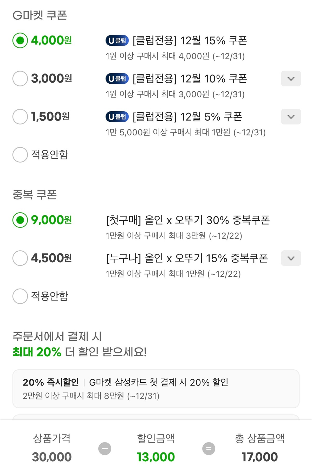Select the 3,000원 club 10% coupon
Image resolution: width=312 pixels, height=466 pixels.
[20, 78]
